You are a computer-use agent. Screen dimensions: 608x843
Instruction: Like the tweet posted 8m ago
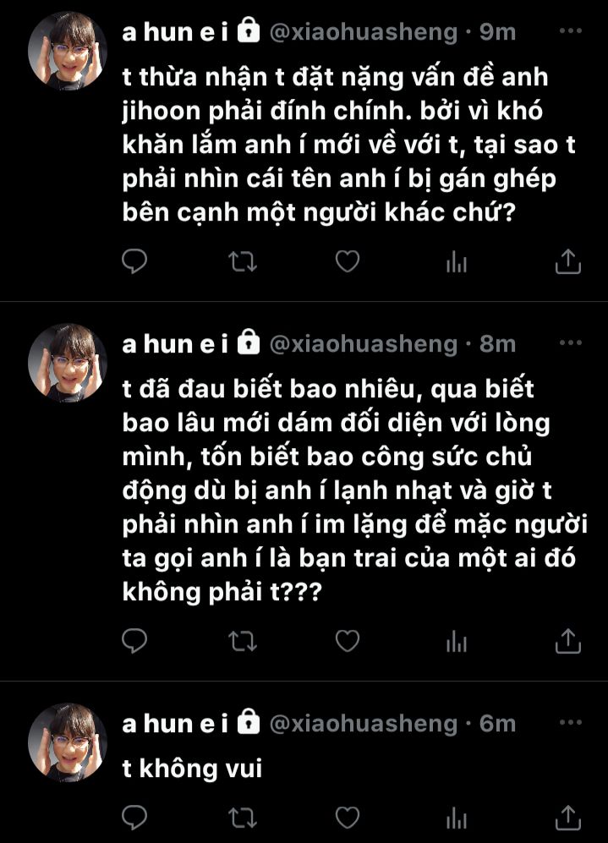pyautogui.click(x=348, y=640)
